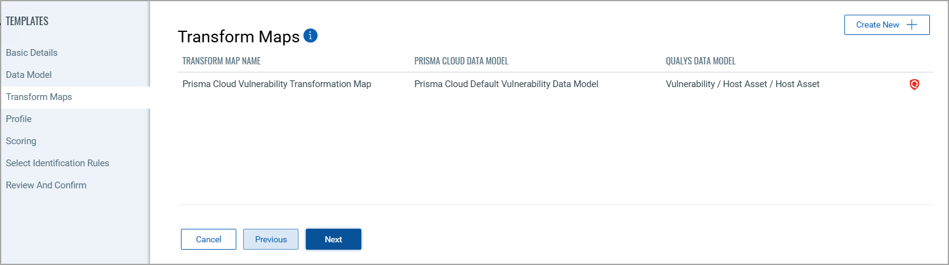
Task: Click the Vulnerability / Host Asset cell
Action: pos(742,84)
